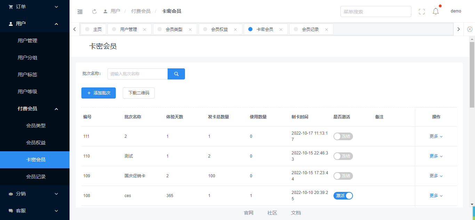Freeze the ces batch using its 激活 switch
The height and width of the screenshot is (220, 475).
pos(343,196)
